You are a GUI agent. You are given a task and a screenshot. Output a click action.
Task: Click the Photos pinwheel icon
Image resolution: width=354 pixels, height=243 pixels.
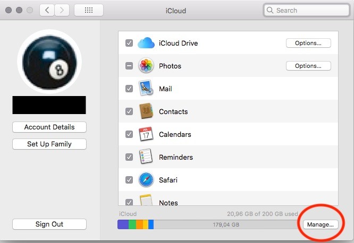146,66
